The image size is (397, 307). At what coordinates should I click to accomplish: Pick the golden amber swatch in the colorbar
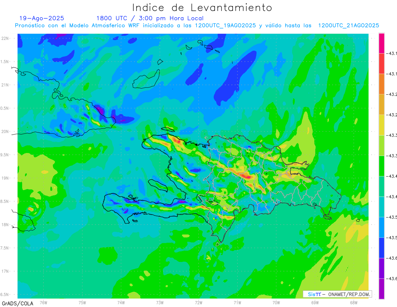[381, 105]
